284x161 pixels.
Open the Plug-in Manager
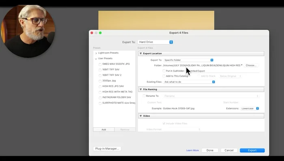pos(107,148)
